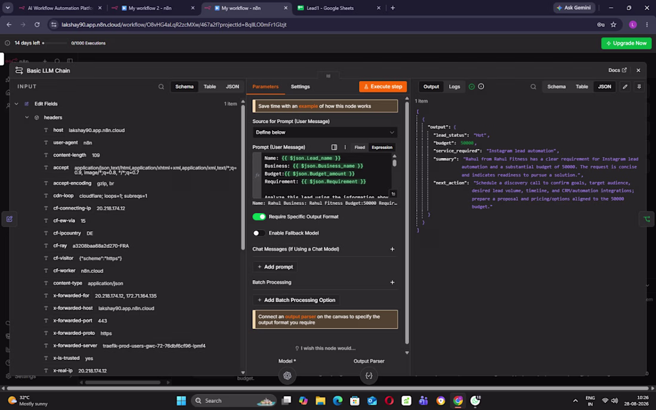
Task: Show input as JSON
Action: [x=232, y=86]
